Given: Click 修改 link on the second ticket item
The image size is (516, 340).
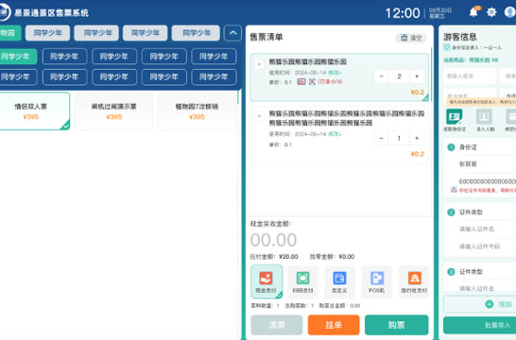Looking at the screenshot, I should (335, 134).
